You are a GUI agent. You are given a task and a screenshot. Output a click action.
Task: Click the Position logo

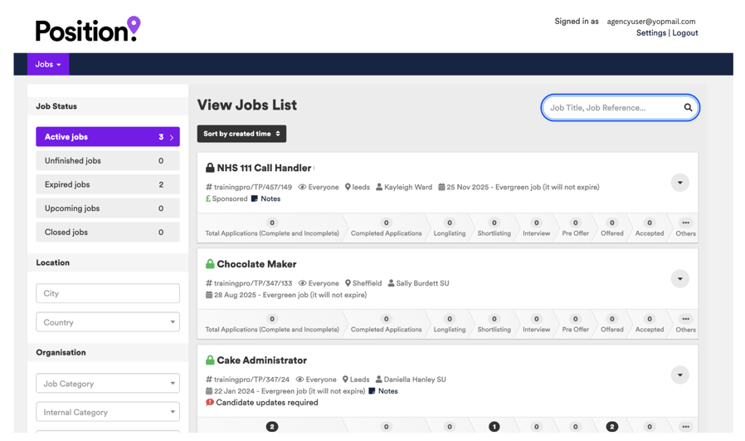tap(88, 30)
